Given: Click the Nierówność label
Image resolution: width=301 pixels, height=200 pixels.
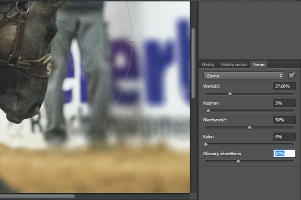Looking at the screenshot, I should point(215,120).
